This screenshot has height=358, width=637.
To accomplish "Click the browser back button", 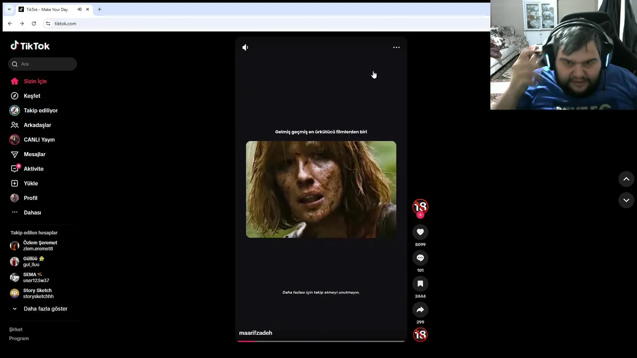I will click(10, 23).
